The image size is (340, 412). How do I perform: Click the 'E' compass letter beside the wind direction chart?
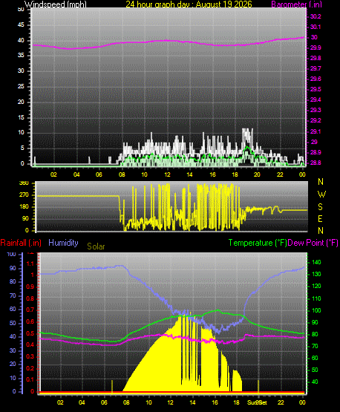point(320,218)
